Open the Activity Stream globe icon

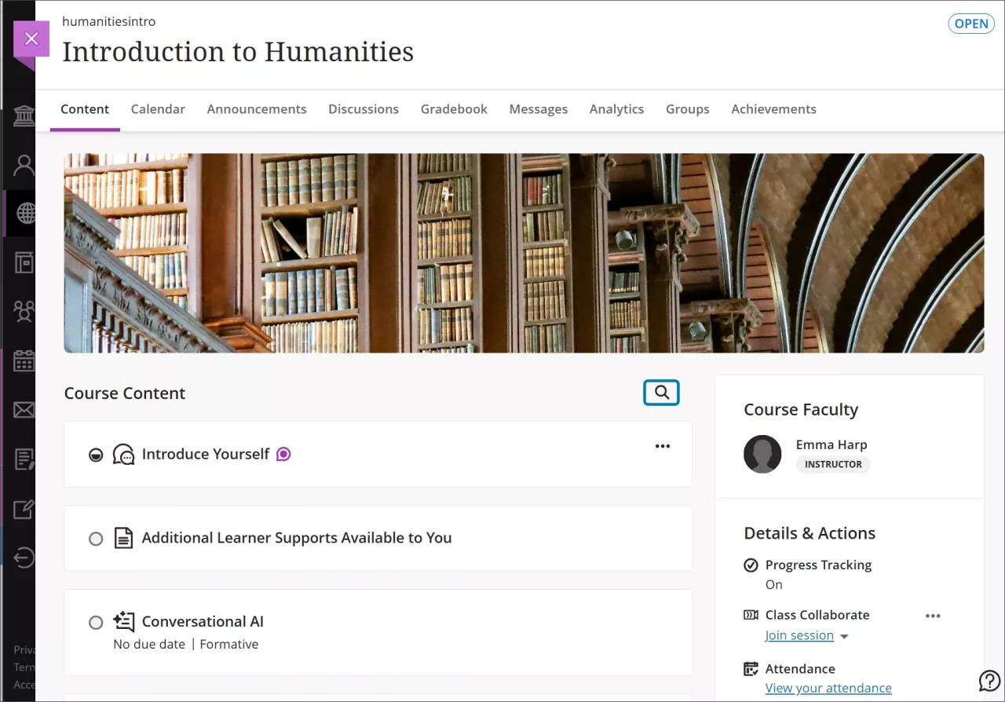pyautogui.click(x=24, y=214)
